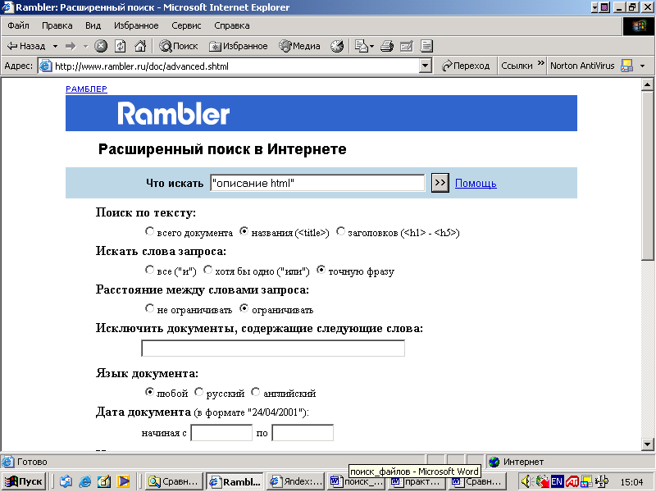Open the Вид menu
This screenshot has height=492, width=656.
(93, 25)
